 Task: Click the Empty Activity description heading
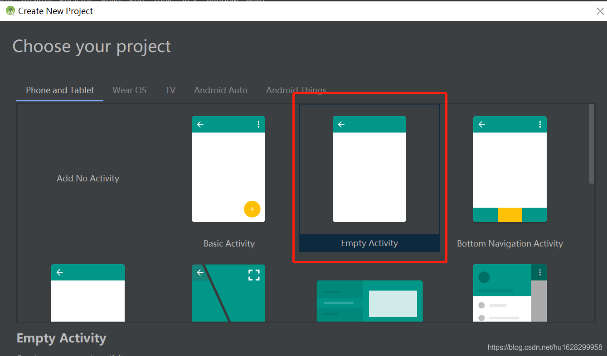62,338
